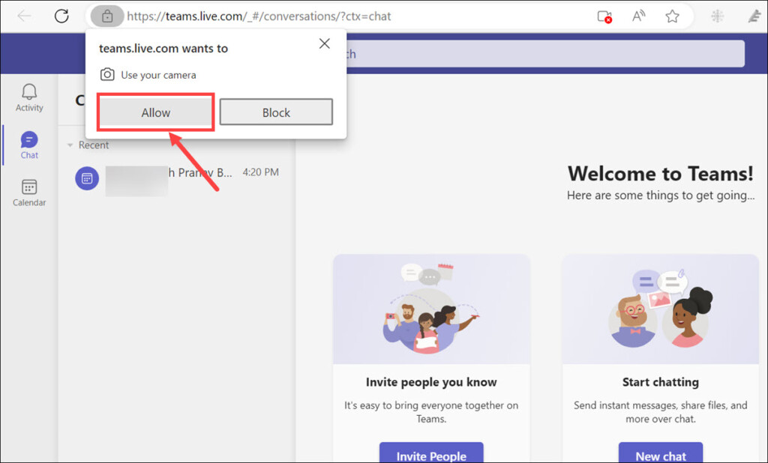Viewport: 768px width, 463px height.
Task: Block camera access in permission popup
Action: click(x=276, y=112)
